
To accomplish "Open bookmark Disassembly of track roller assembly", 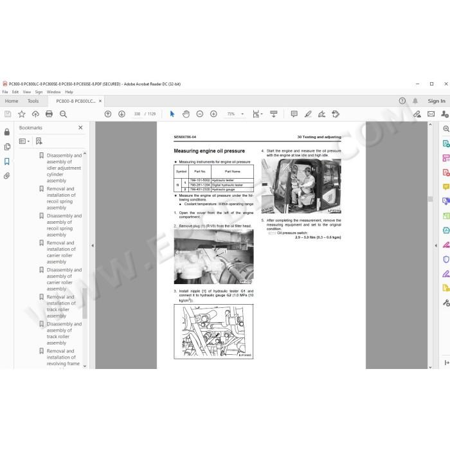I will pyautogui.click(x=64, y=333).
